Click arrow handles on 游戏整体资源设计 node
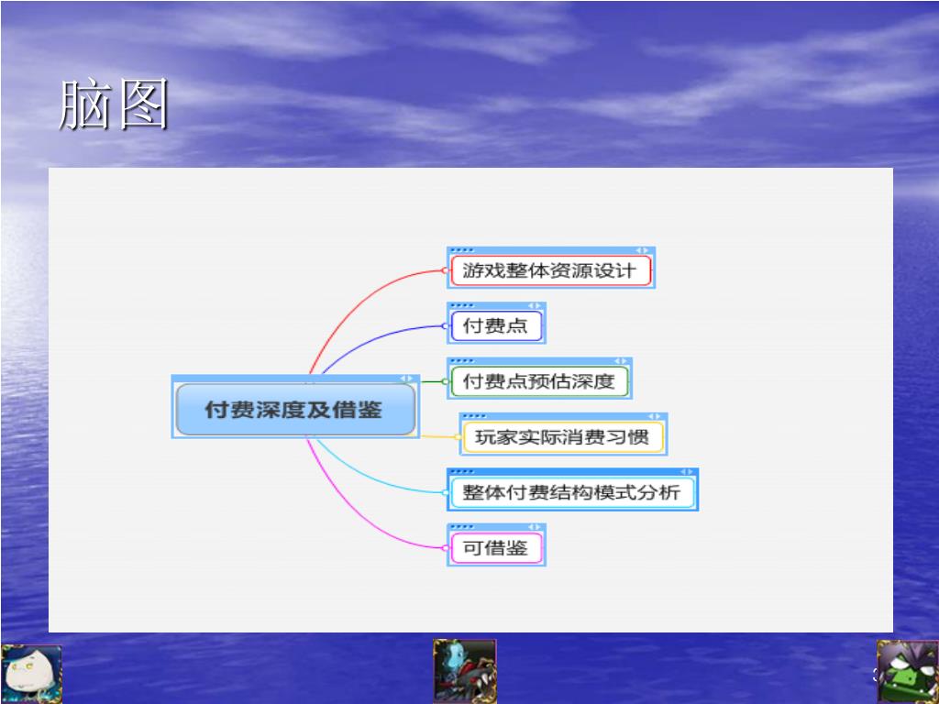This screenshot has height=704, width=939. tap(642, 250)
